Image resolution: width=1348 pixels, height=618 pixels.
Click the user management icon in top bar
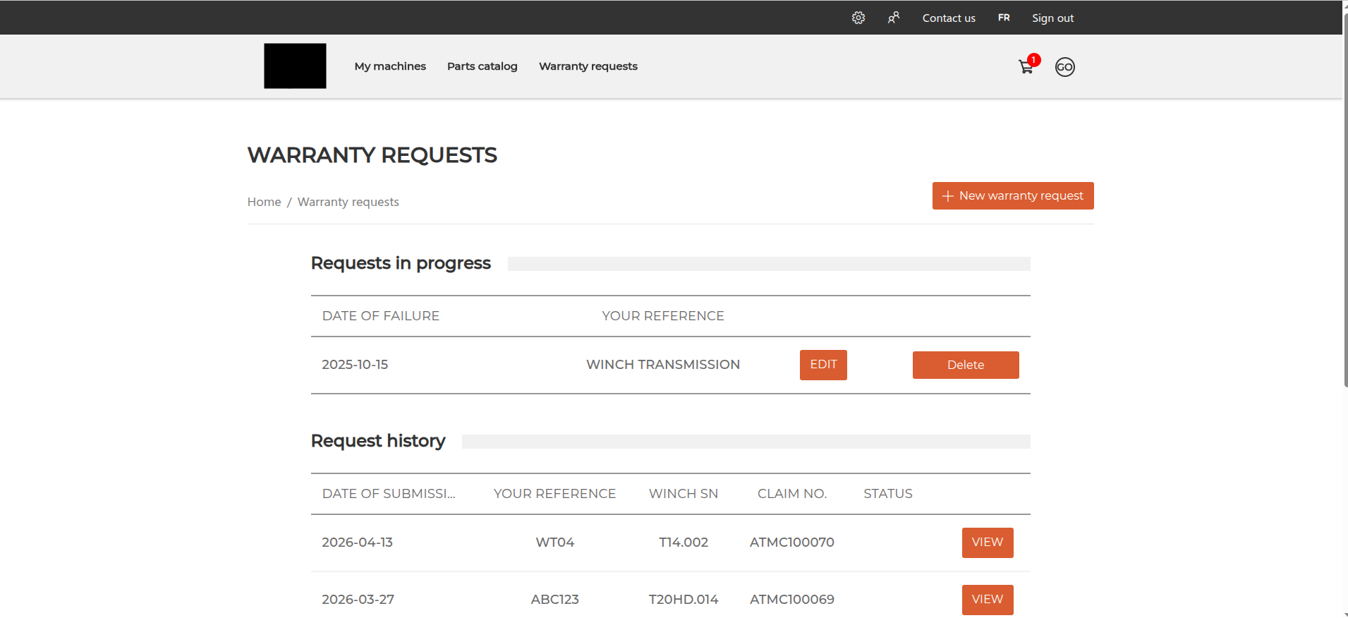click(893, 18)
